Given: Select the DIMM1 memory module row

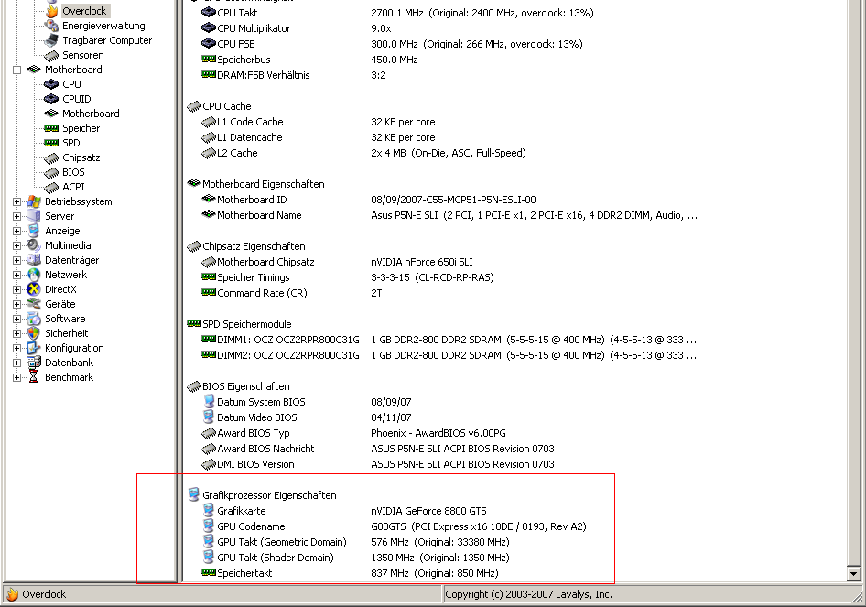Looking at the screenshot, I should 449,340.
